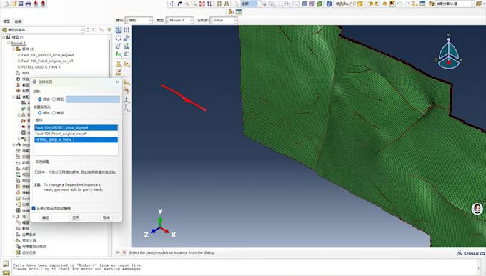The width and height of the screenshot is (486, 276).
Task: Collapse the Model-1 tree node
Action: (9, 43)
